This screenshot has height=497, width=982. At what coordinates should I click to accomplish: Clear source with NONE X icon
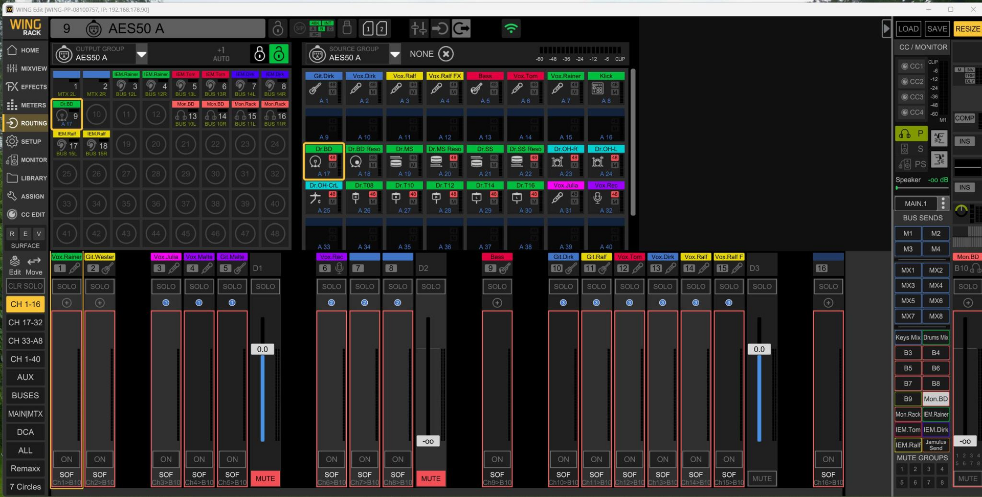click(x=446, y=54)
